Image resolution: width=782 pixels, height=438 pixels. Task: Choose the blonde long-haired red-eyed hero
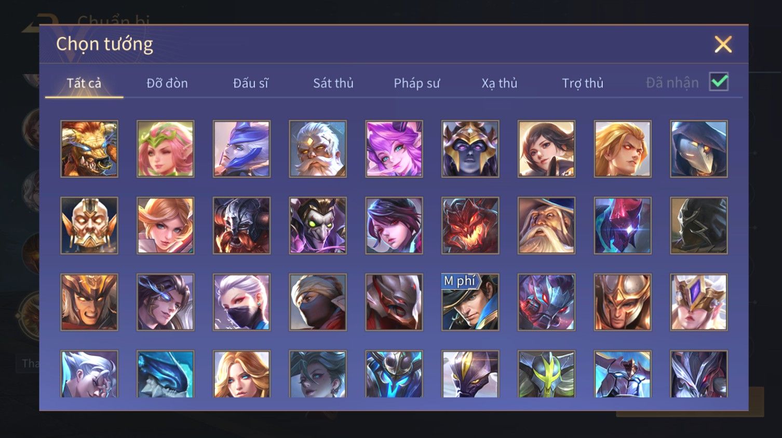(623, 149)
